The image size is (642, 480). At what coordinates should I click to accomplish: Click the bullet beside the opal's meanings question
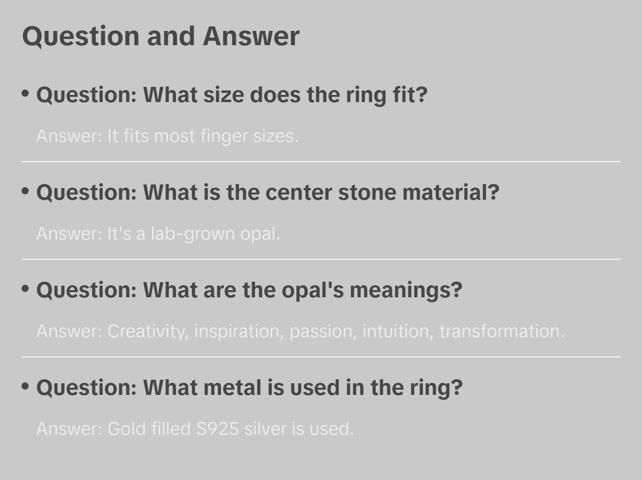[26, 288]
